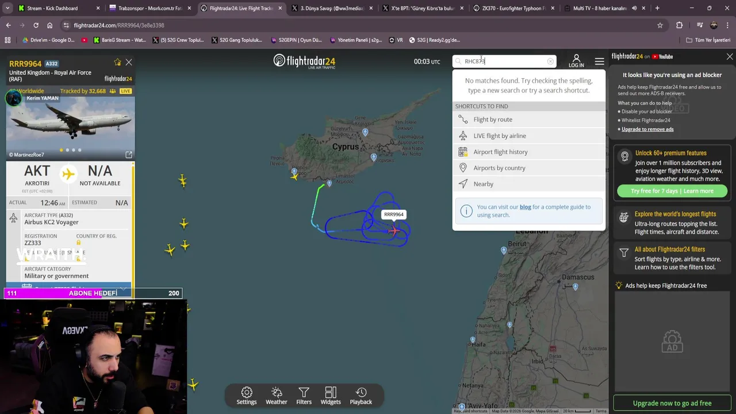Open the Weather layer menu
Screen dimensions: 736x414
[276, 396]
